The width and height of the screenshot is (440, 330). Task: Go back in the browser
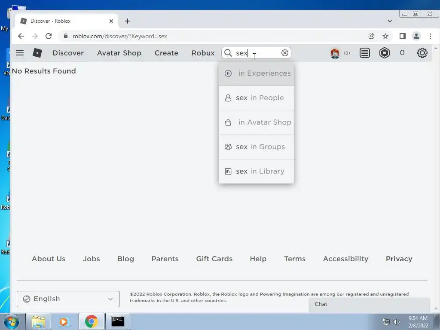pyautogui.click(x=21, y=36)
